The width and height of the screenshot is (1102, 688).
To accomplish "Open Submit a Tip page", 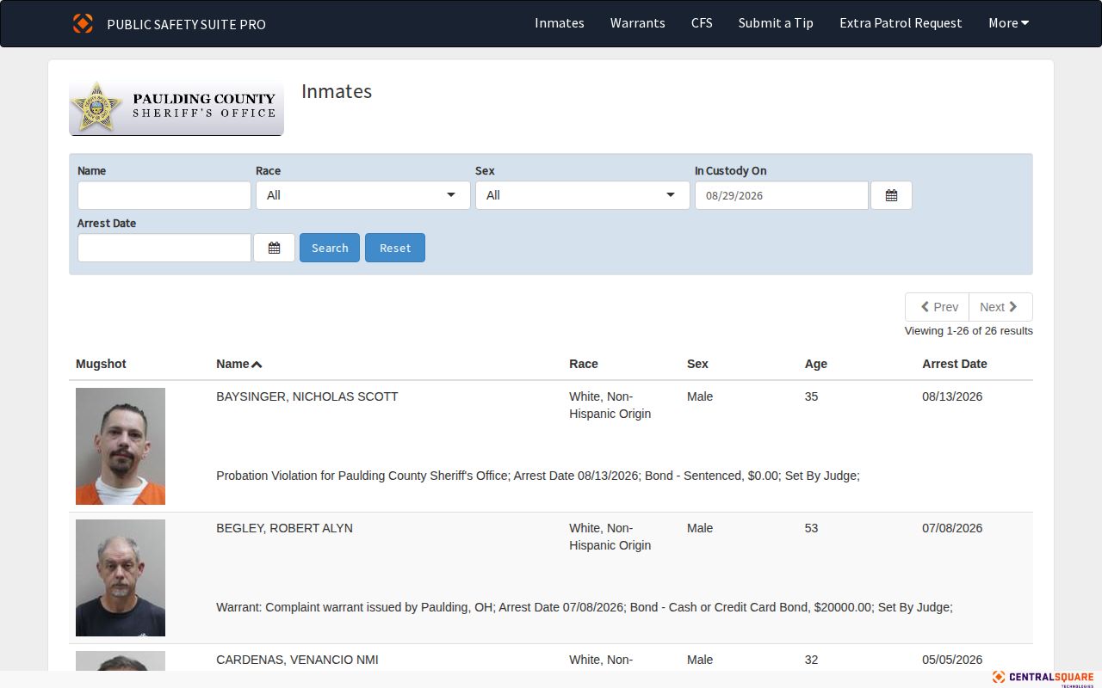I will 776,23.
